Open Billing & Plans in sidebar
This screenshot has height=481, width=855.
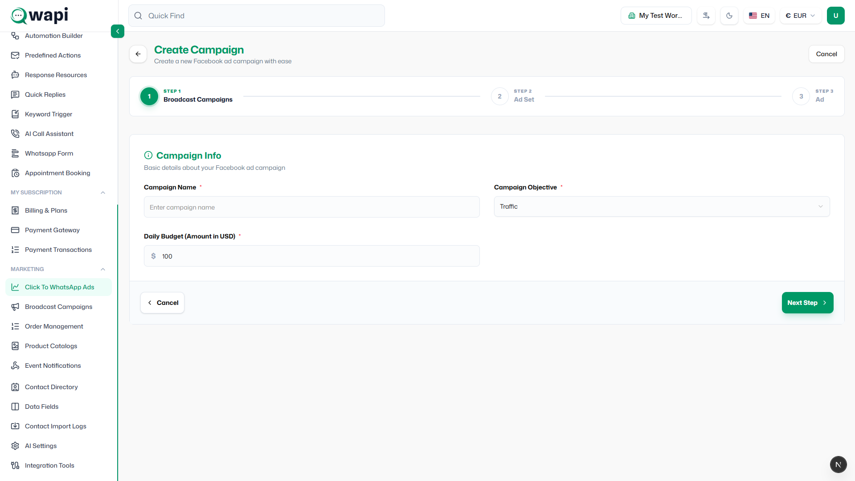click(58, 210)
